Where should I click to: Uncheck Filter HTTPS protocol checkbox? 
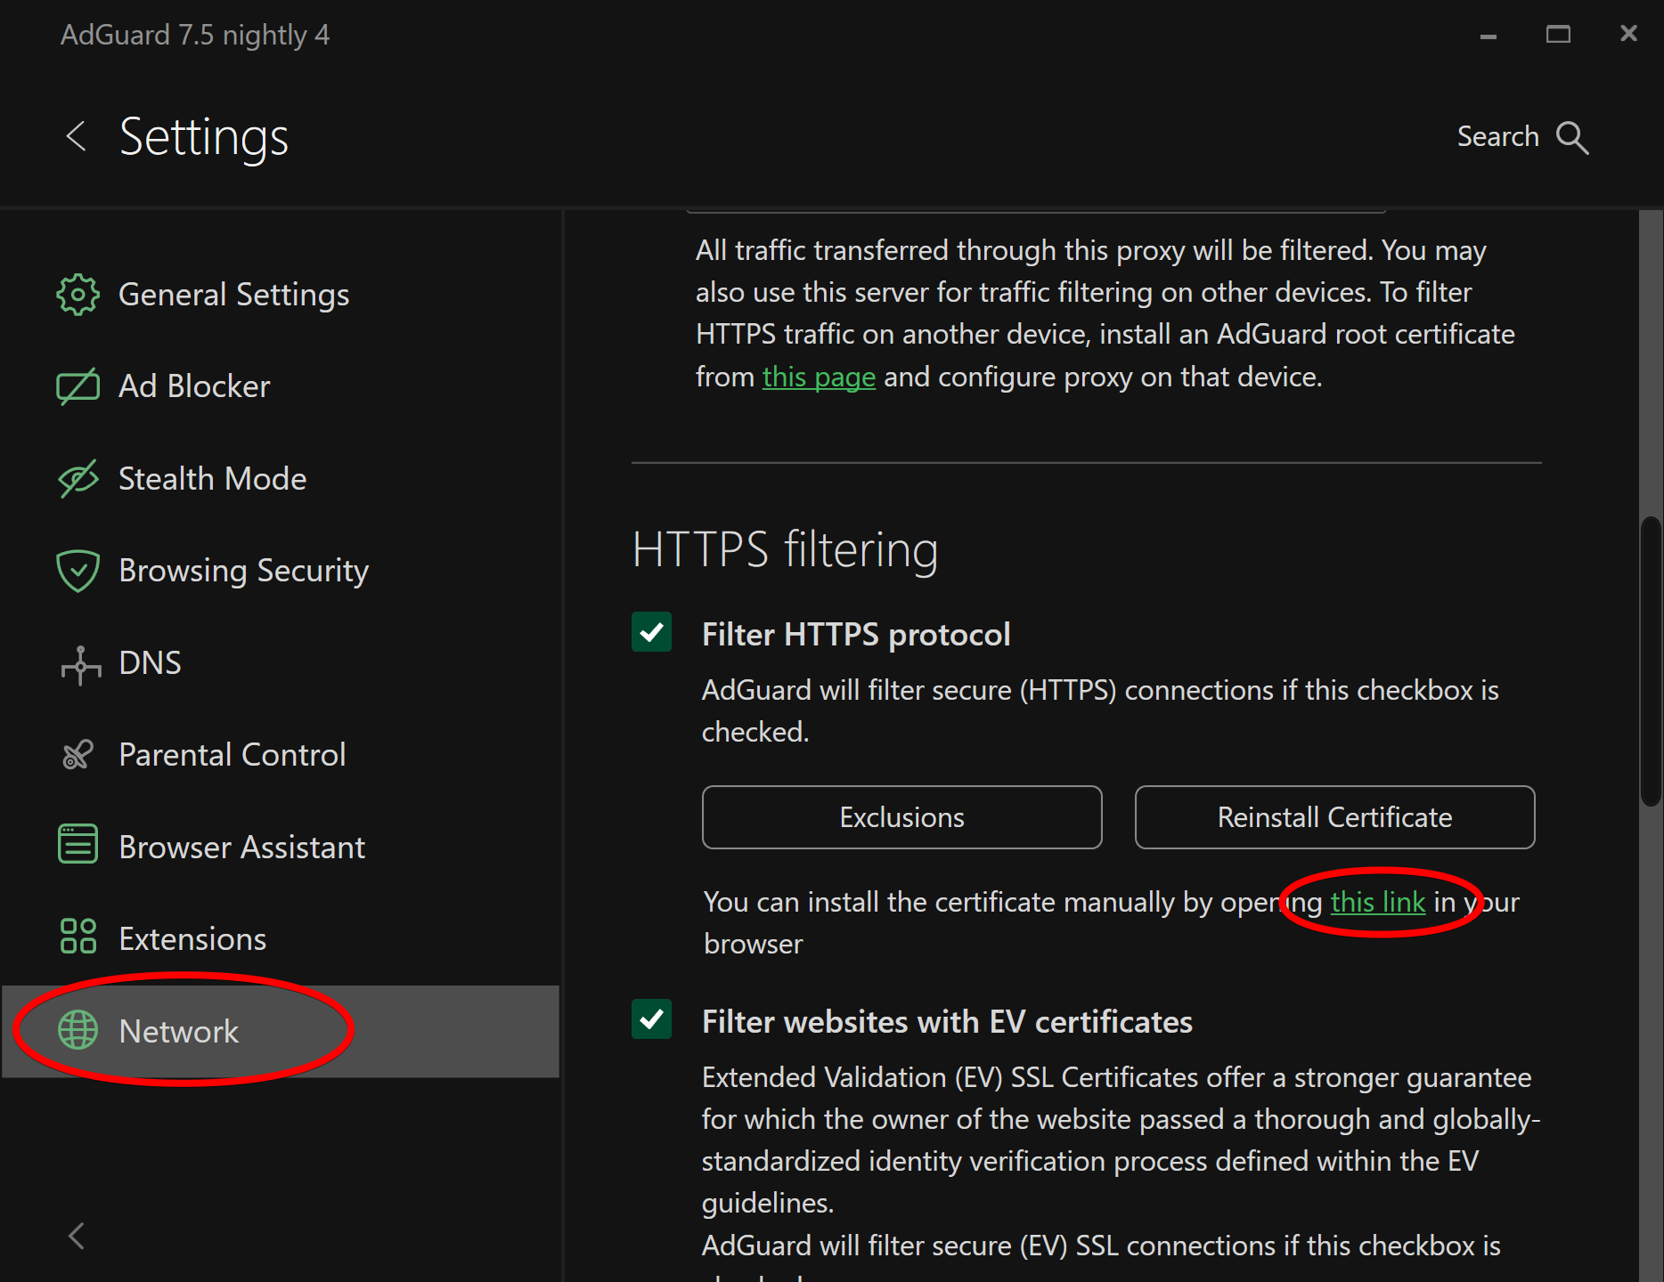652,632
